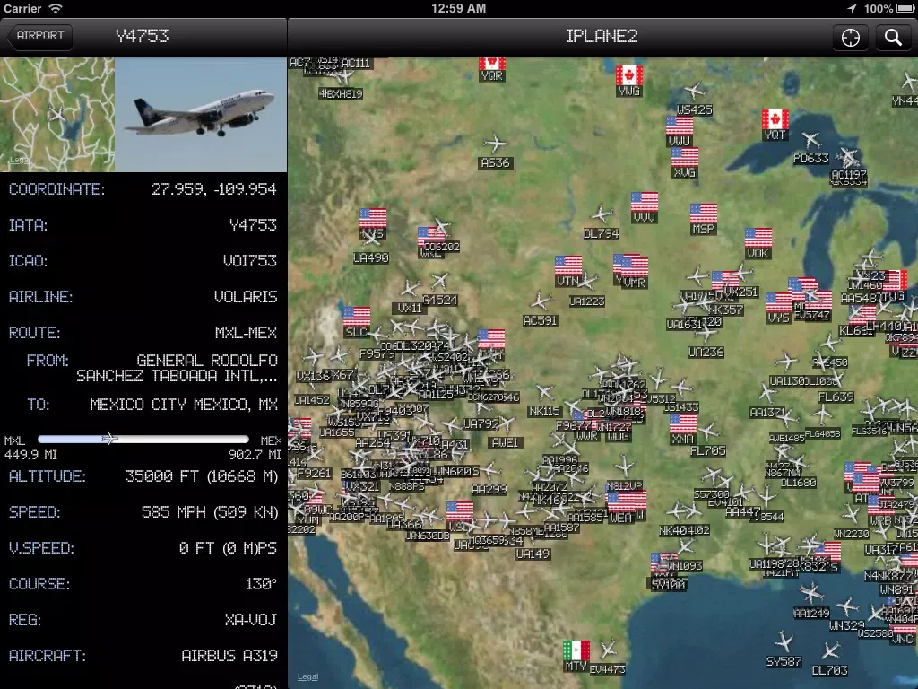
Task: Select the VTN airport flag marker
Action: (x=568, y=266)
